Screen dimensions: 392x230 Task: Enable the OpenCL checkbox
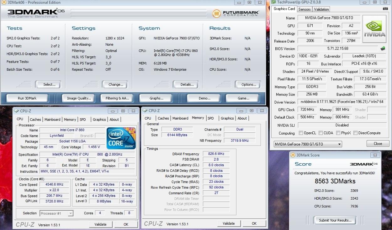(x=301, y=133)
